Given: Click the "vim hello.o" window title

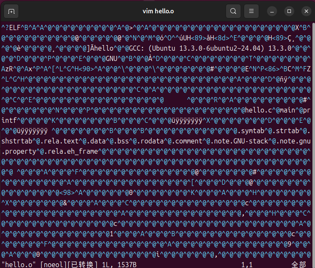Looking at the screenshot, I should [x=157, y=11].
